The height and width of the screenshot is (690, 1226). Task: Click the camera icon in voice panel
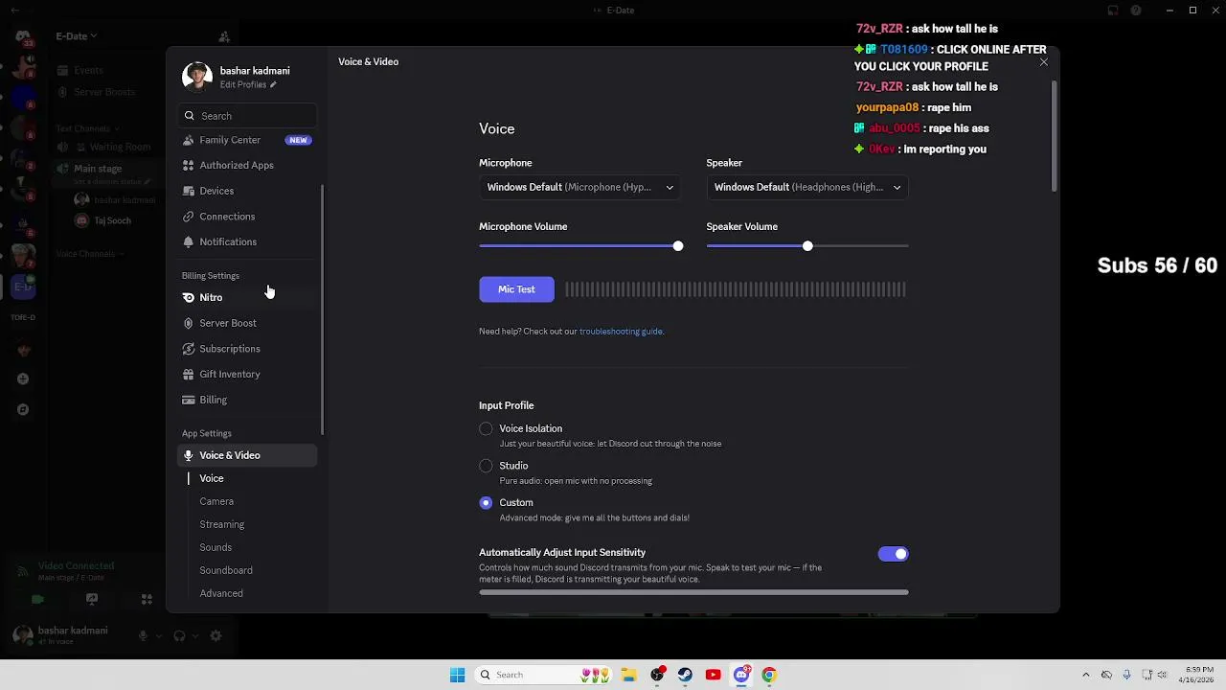tap(37, 599)
